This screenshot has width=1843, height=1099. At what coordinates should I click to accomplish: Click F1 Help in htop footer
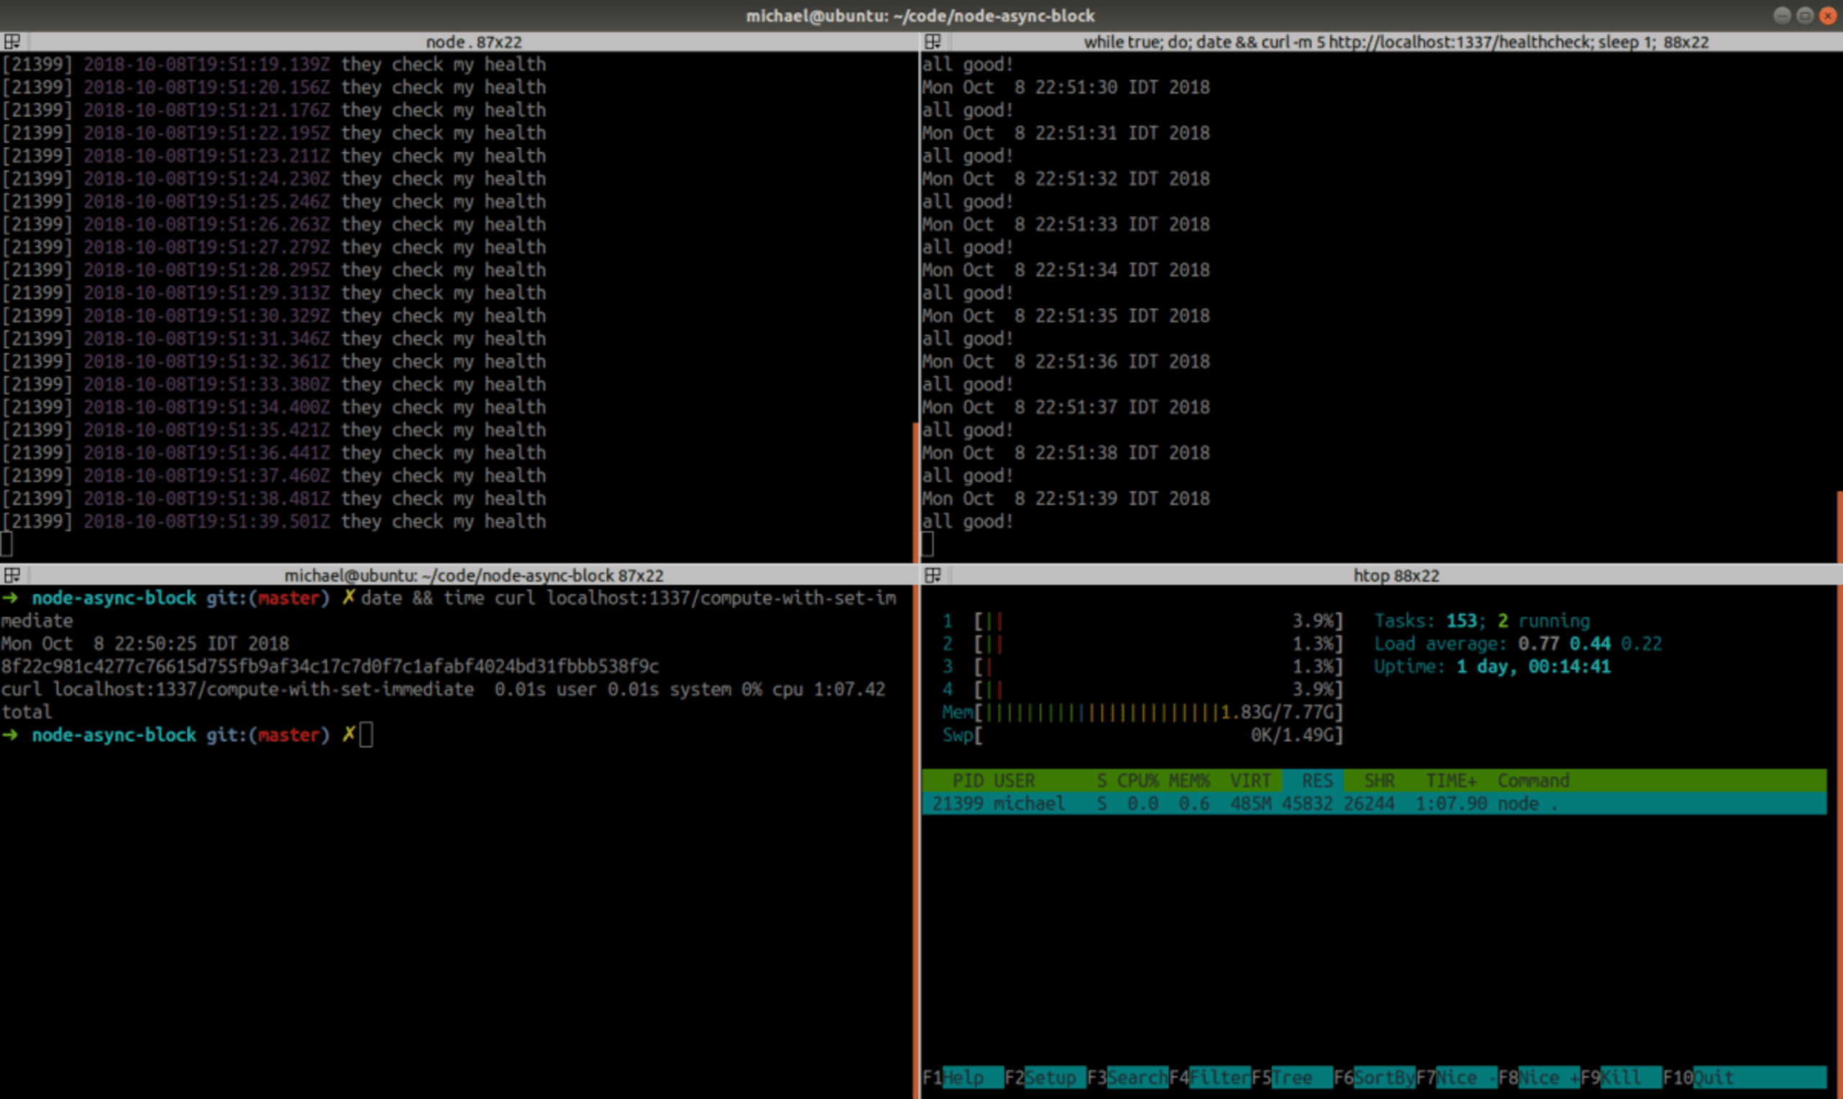pos(963,1077)
